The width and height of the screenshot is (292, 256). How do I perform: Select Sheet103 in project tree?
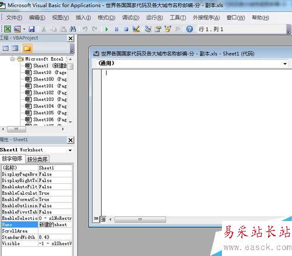46,99
